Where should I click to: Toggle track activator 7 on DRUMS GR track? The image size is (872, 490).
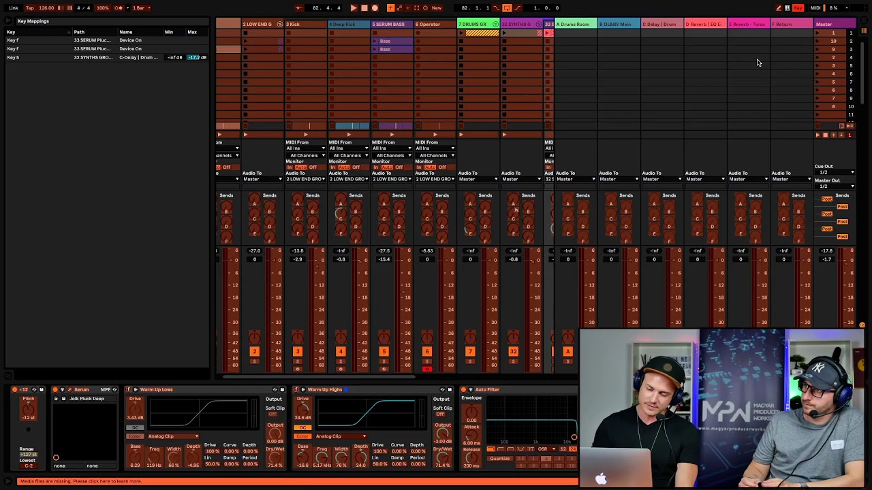click(x=470, y=351)
